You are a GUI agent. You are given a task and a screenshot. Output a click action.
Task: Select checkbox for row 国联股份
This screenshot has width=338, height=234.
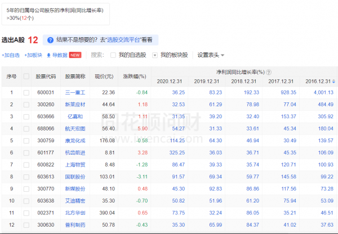click(26, 177)
